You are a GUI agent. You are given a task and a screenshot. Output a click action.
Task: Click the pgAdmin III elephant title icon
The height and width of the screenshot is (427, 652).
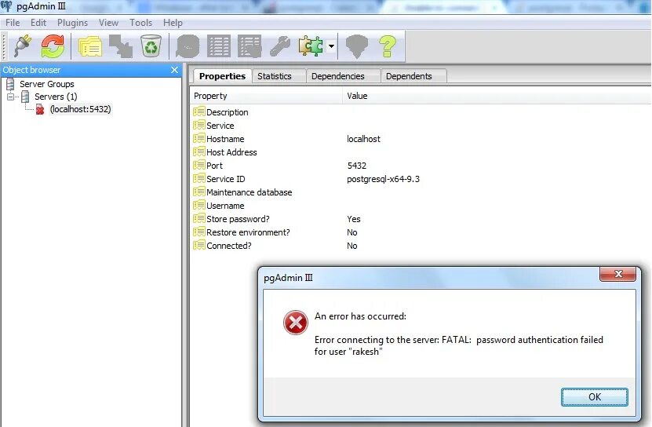click(x=6, y=6)
